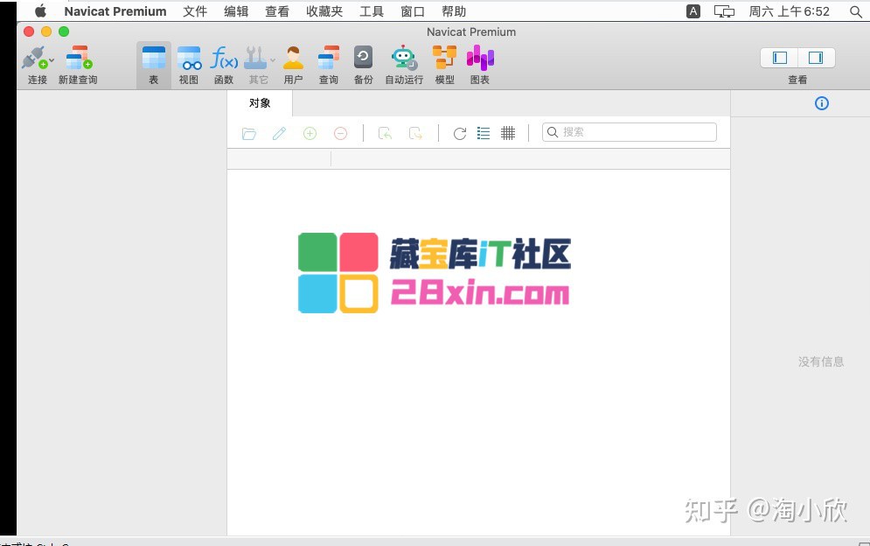The height and width of the screenshot is (546, 870).
Task: Open the Apple menu
Action: [x=40, y=11]
